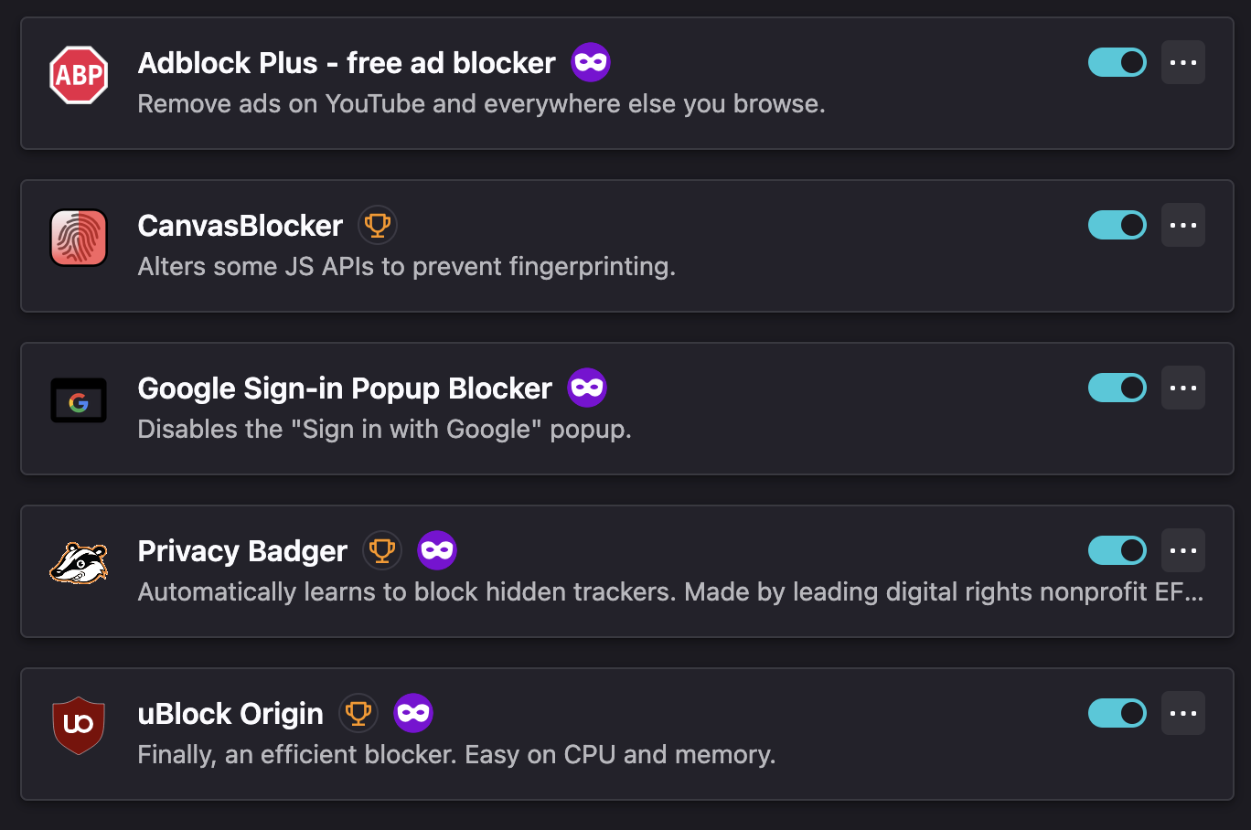Click the trophy badge next to CanvasBlocker

[378, 225]
